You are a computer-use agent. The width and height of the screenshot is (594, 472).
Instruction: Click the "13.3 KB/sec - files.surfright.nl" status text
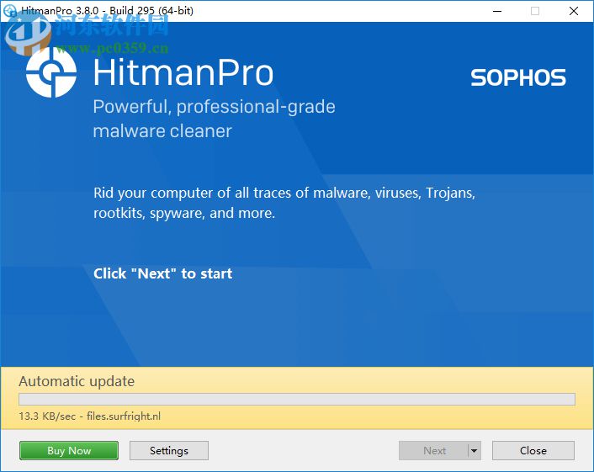[90, 416]
